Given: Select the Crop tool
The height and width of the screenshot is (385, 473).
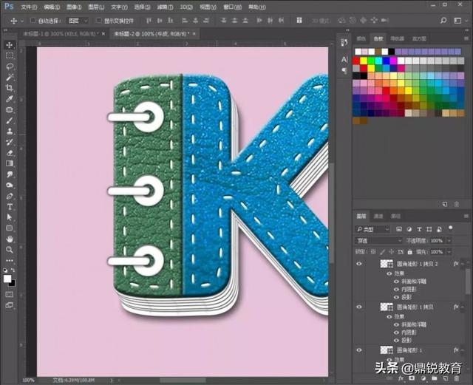Looking at the screenshot, I should click(10, 88).
